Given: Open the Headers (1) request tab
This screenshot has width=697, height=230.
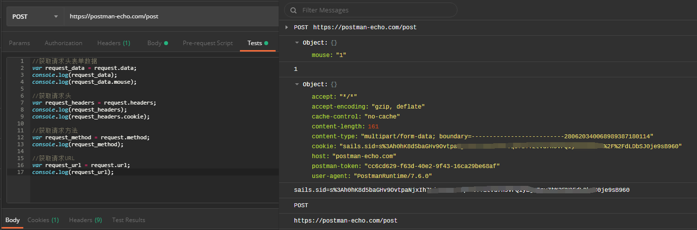Looking at the screenshot, I should point(114,43).
